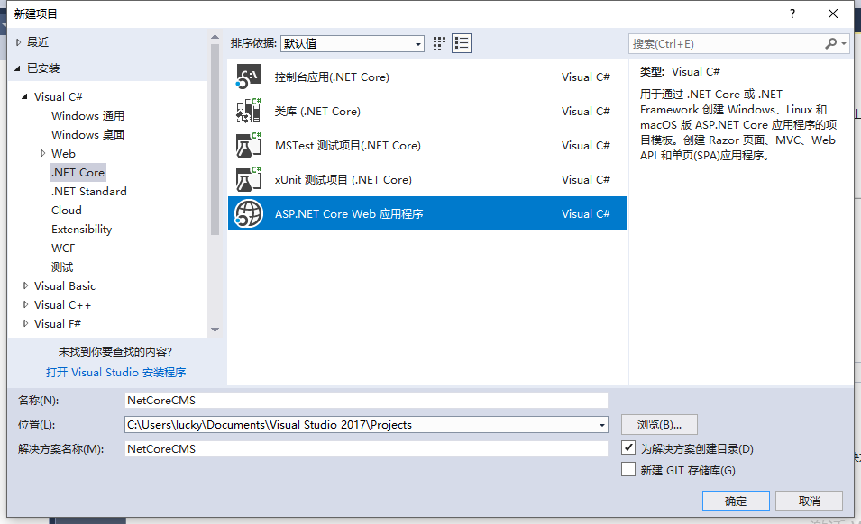Expand the Visual C++ tree node

25,304
